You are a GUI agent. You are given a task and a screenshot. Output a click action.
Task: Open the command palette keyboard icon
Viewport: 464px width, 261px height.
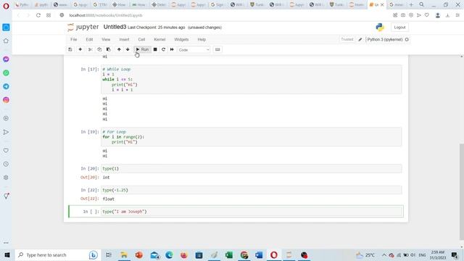coord(217,50)
